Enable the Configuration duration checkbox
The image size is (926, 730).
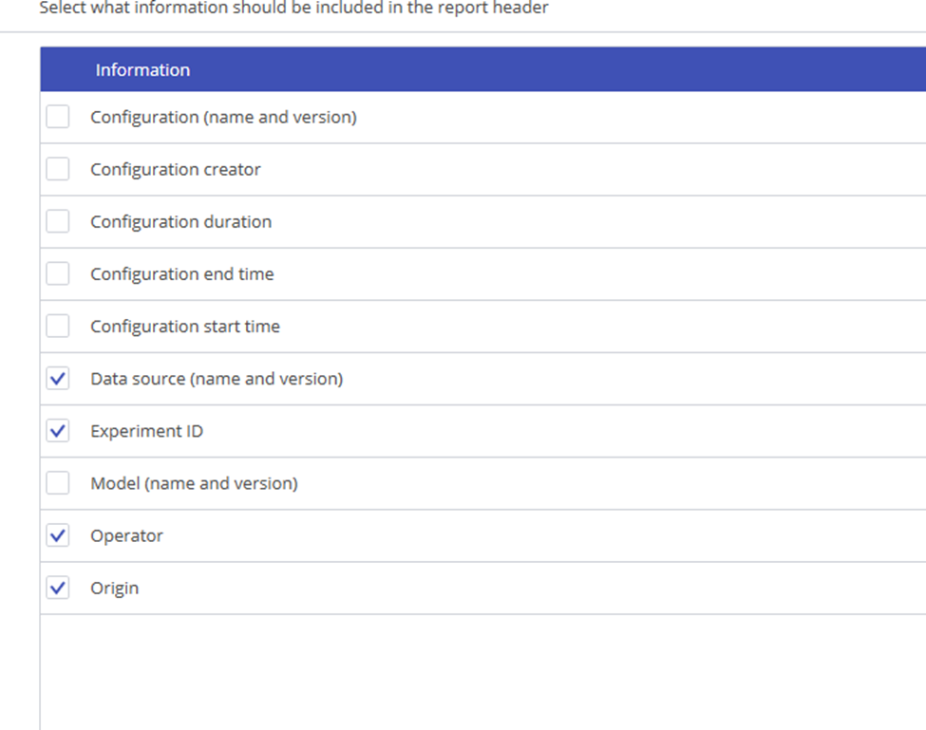[x=57, y=220]
